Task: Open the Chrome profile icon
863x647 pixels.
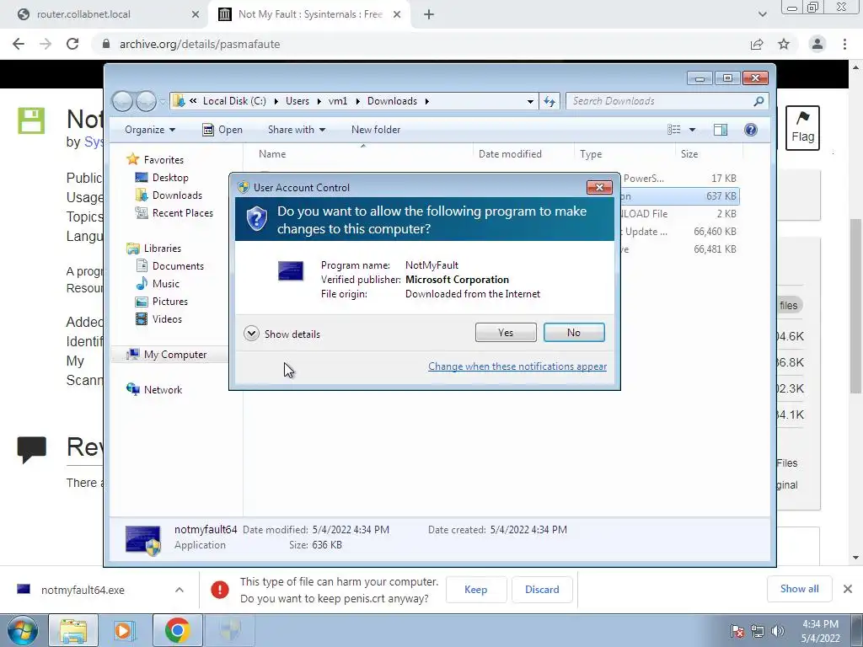Action: [817, 44]
